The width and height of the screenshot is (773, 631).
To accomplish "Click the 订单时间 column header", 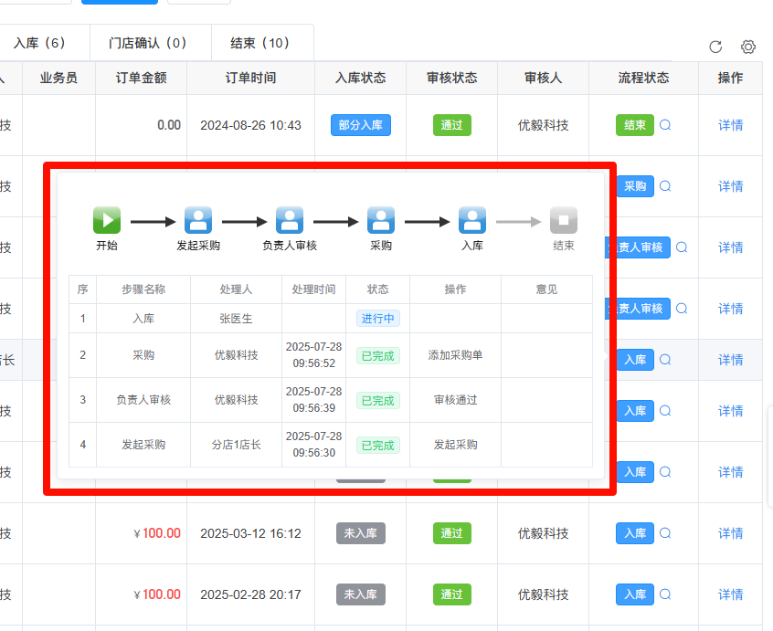I will pyautogui.click(x=250, y=79).
